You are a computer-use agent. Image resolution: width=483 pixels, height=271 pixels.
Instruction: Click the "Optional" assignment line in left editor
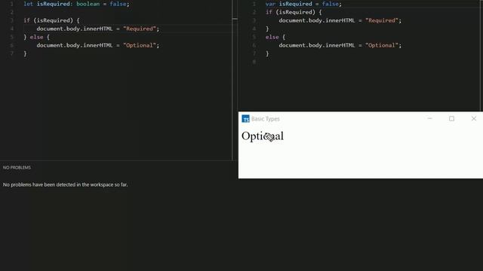(98, 45)
